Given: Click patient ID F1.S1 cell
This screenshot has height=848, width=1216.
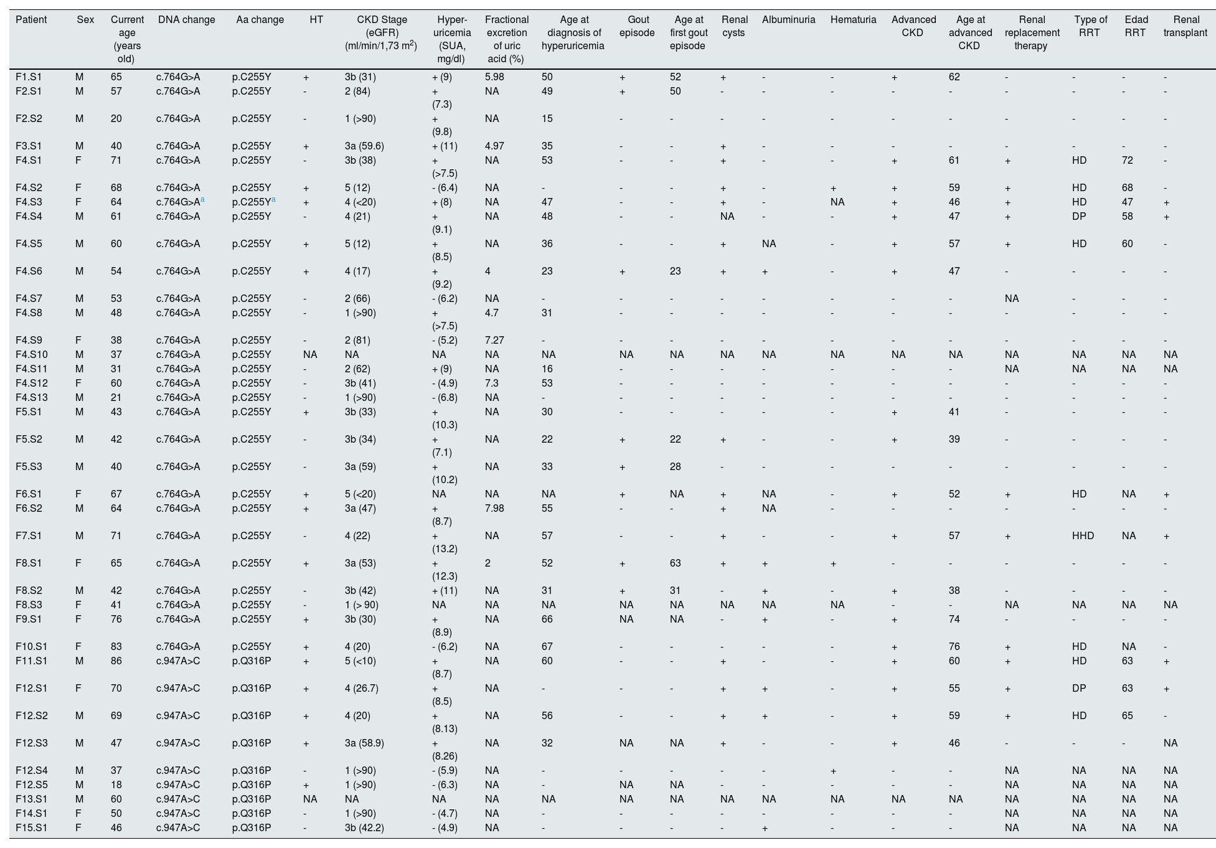Looking at the screenshot, I should click(x=29, y=77).
